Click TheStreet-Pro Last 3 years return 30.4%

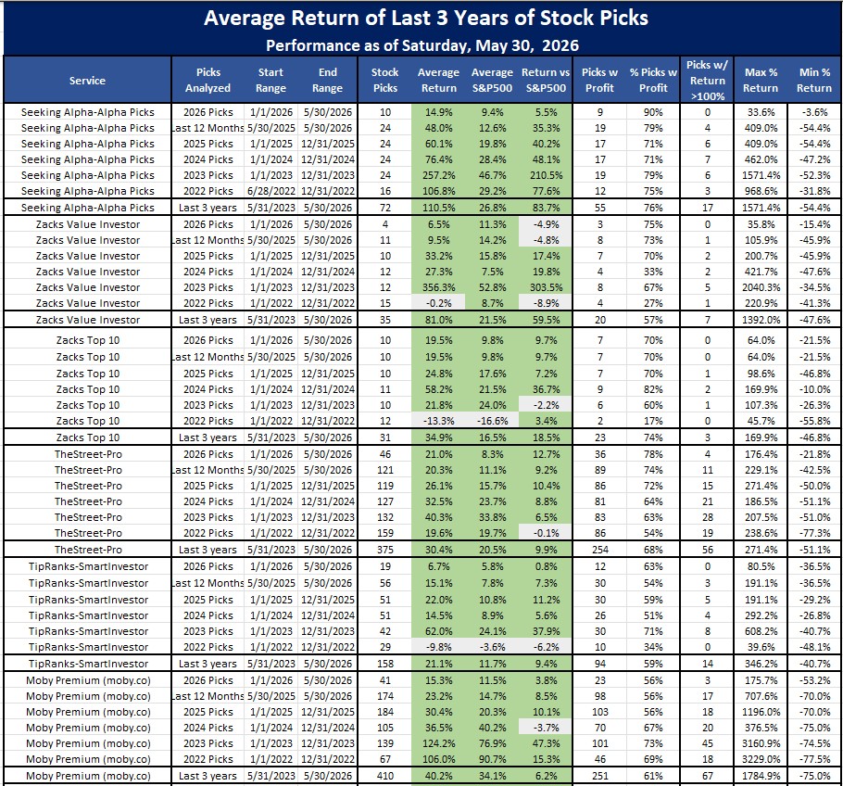pyautogui.click(x=439, y=550)
